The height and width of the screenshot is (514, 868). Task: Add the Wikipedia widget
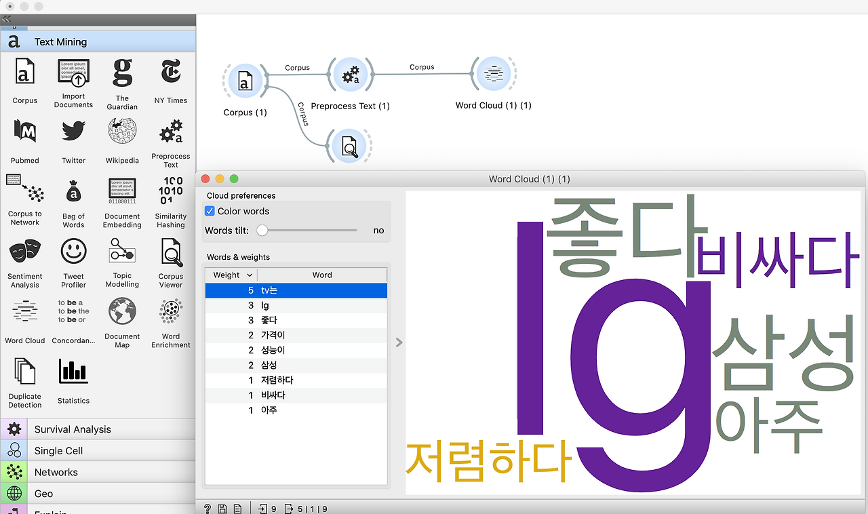122,141
